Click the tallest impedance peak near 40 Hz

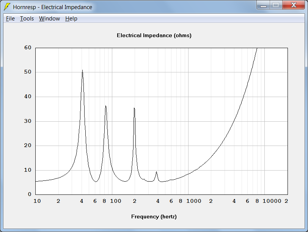click(83, 71)
